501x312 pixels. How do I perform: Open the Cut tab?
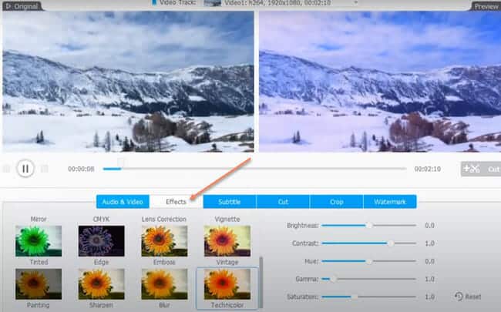pyautogui.click(x=283, y=202)
